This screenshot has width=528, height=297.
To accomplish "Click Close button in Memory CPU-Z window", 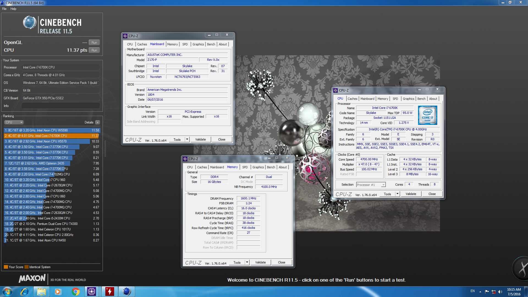I will coord(282,262).
